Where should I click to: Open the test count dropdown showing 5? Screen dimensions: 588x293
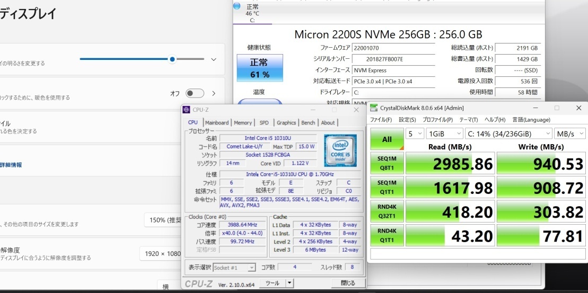415,134
